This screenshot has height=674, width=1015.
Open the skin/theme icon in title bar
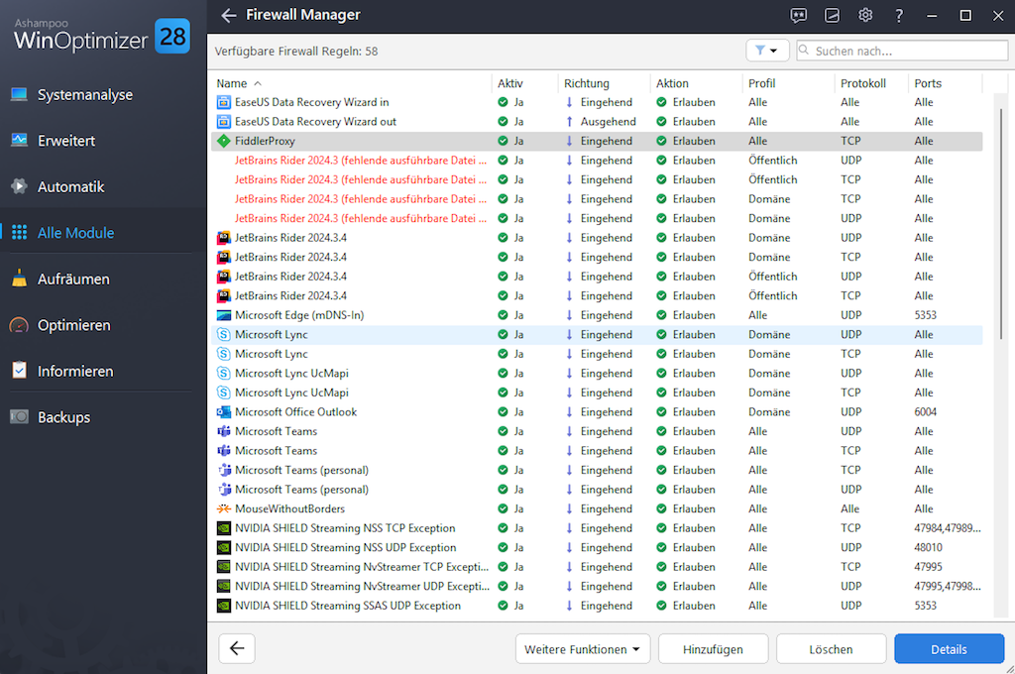pos(833,15)
